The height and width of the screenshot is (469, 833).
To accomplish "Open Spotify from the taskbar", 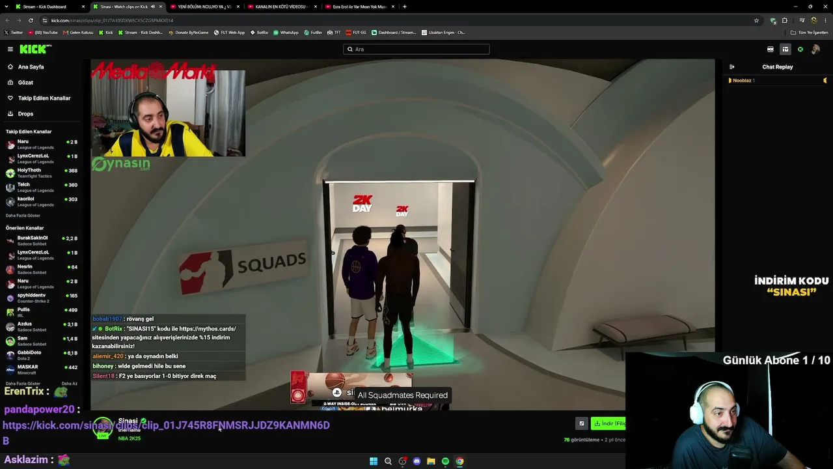I will (x=445, y=461).
